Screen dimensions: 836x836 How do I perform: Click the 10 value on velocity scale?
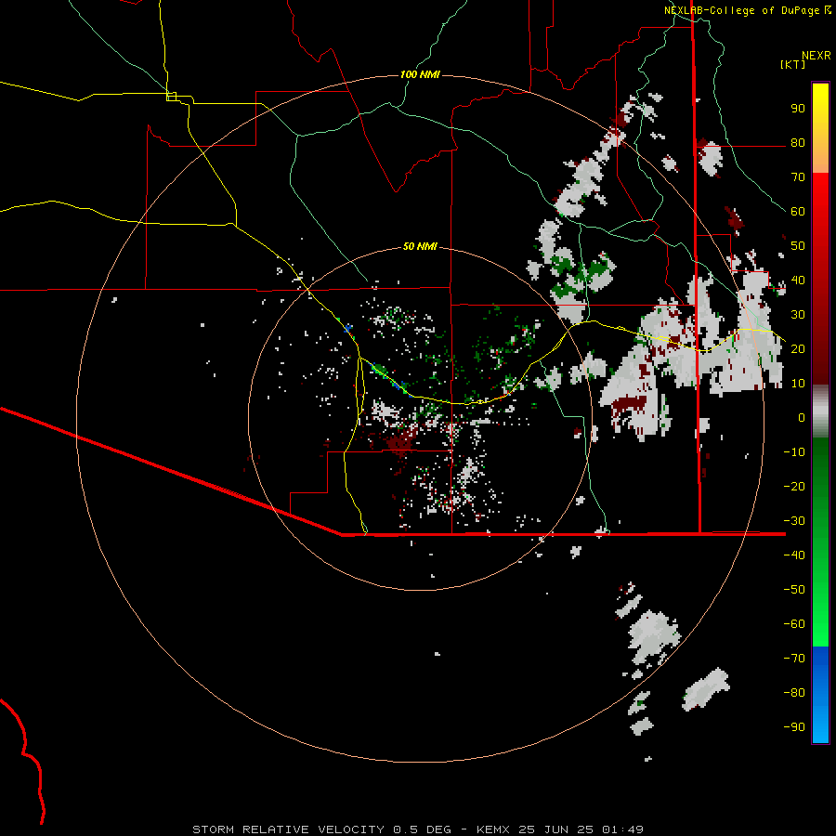(x=798, y=384)
